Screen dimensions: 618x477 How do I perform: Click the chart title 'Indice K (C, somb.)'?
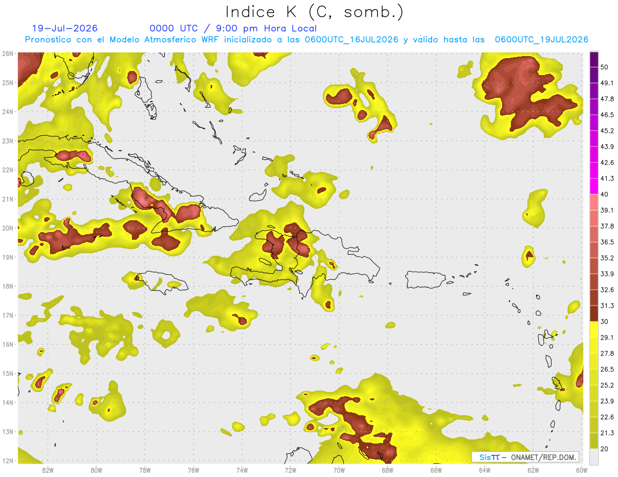click(315, 12)
